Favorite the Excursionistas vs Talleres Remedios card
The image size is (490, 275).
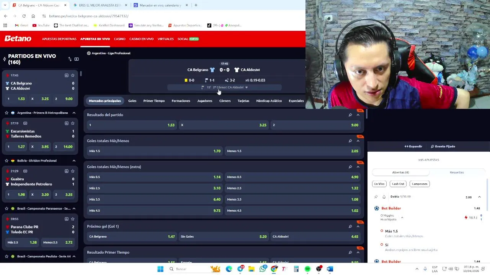pyautogui.click(x=73, y=123)
